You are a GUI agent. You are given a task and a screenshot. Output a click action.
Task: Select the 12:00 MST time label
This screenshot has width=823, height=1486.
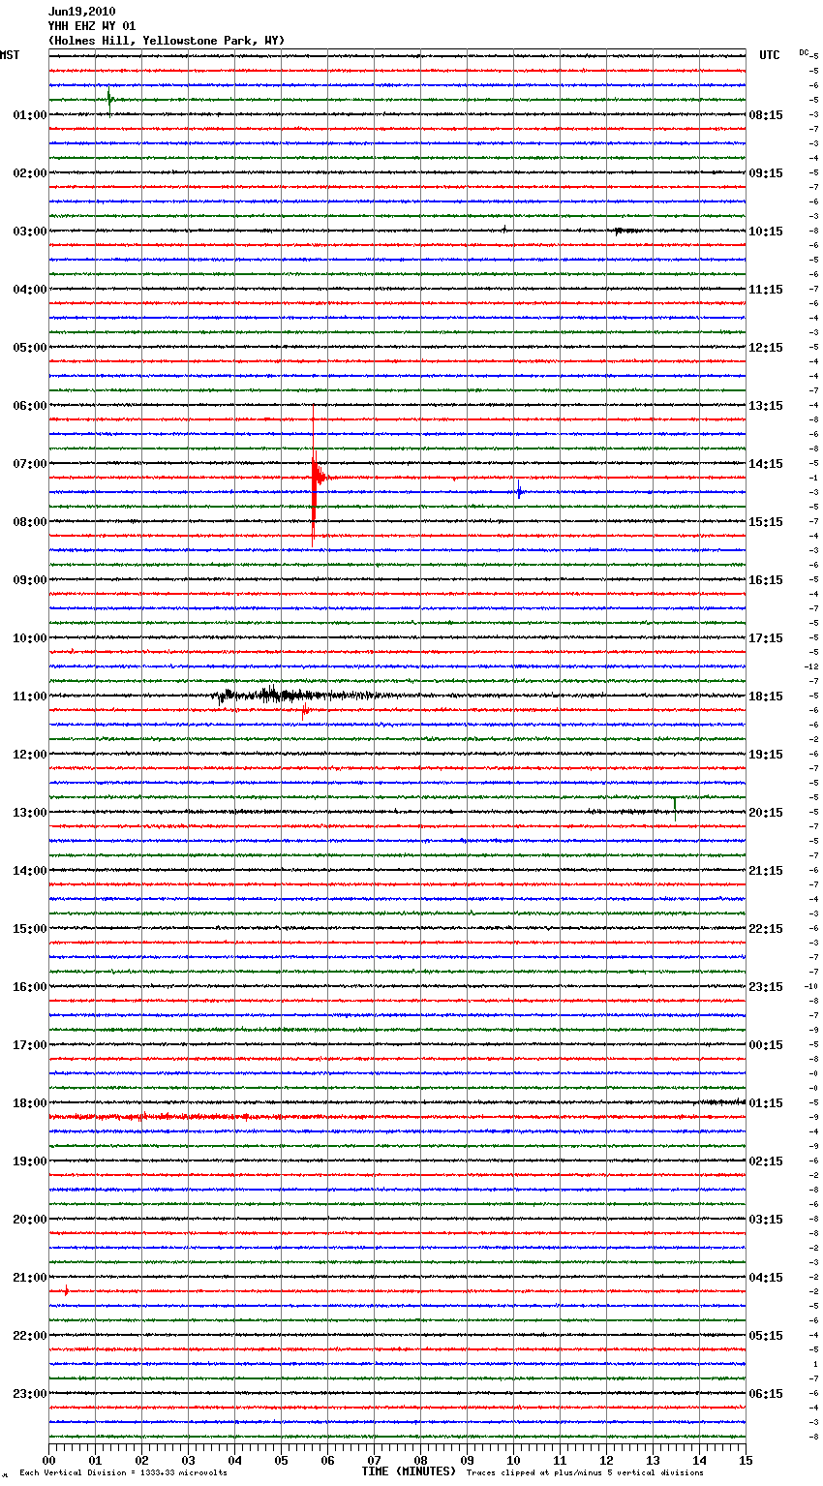29,755
